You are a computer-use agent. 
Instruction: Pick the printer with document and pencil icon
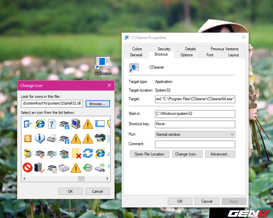click(52, 169)
